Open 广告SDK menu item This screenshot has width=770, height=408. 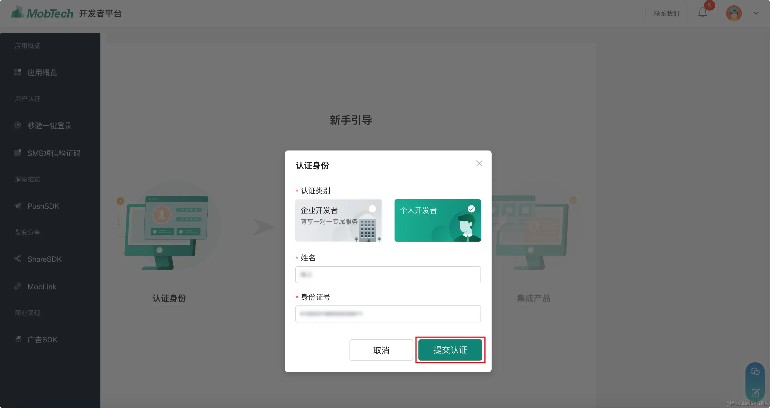point(42,340)
